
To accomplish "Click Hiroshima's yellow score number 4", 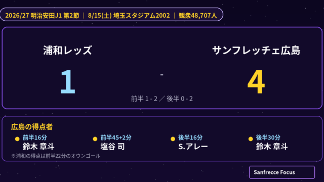I will point(256,82).
